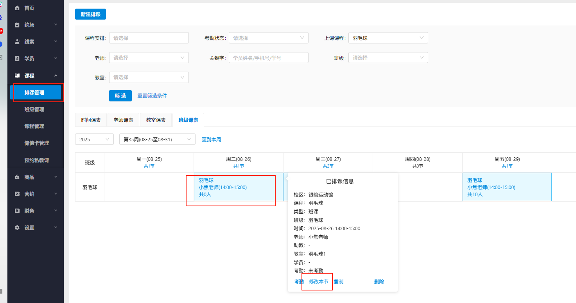Click the 重置筛选条件 reset filters link
Viewport: 576px width, 303px height.
pos(152,96)
